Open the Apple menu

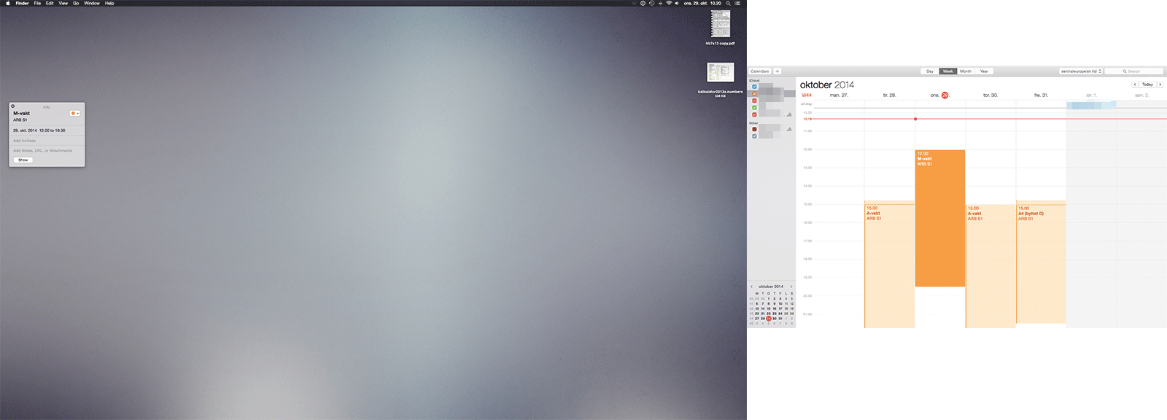(x=8, y=3)
